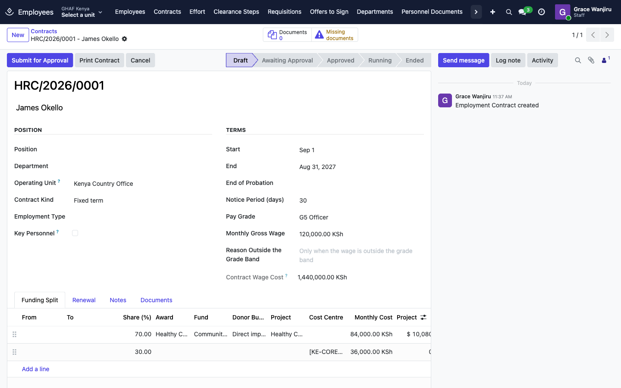621x388 pixels.
Task: Click the 84,000.00 KSh monthly cost cell
Action: [371, 335]
